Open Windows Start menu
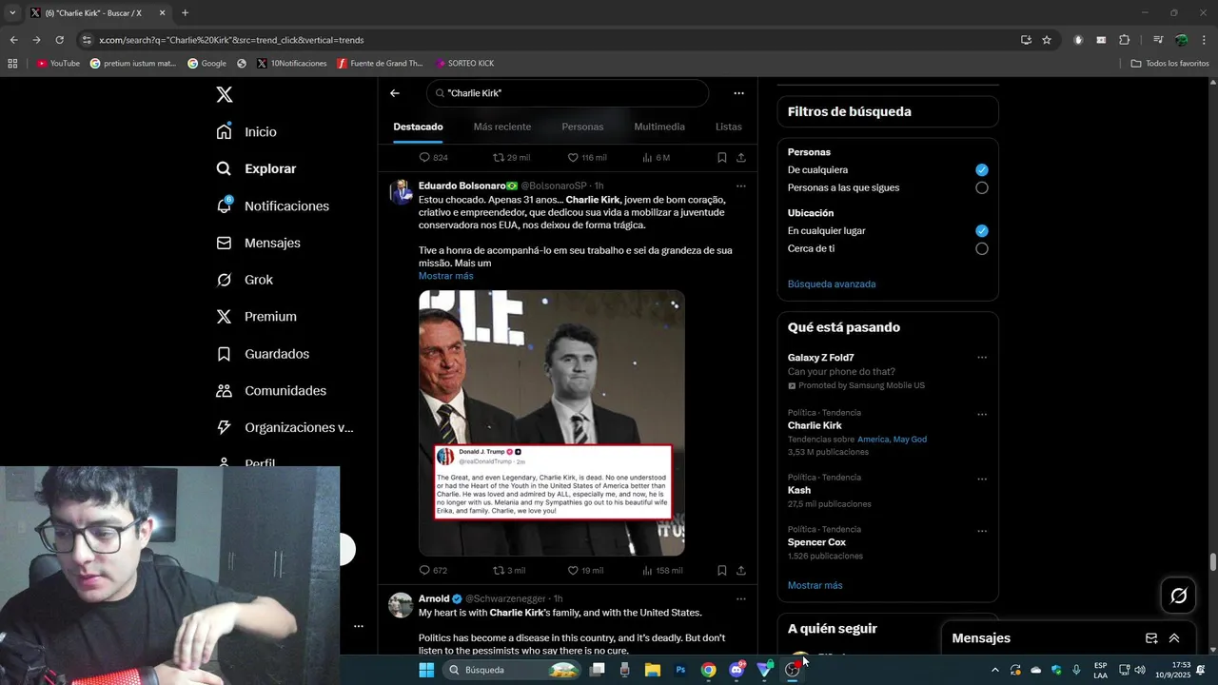Viewport: 1218px width, 685px height. click(x=426, y=670)
